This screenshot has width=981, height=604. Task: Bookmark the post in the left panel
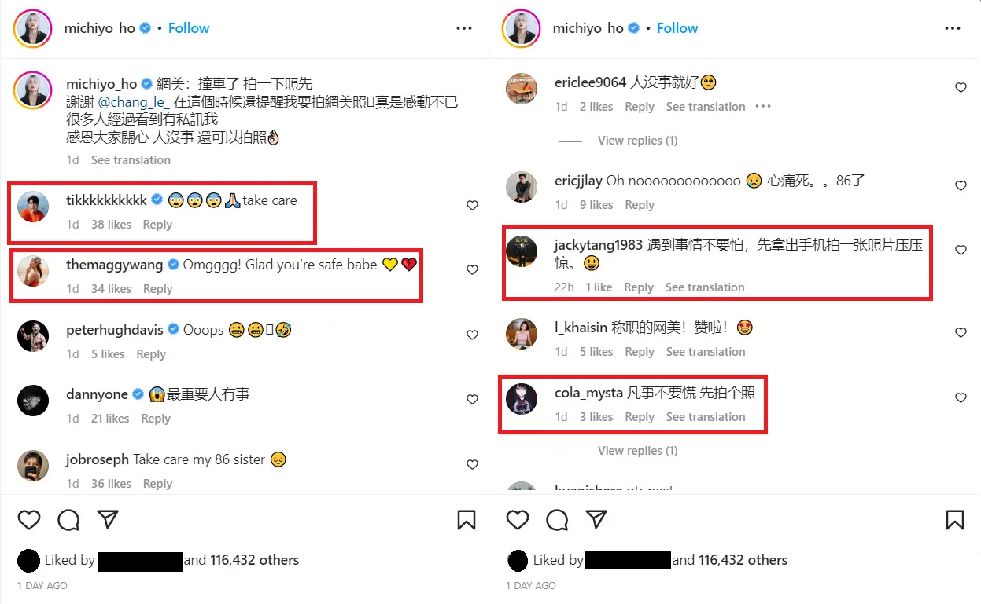tap(466, 520)
